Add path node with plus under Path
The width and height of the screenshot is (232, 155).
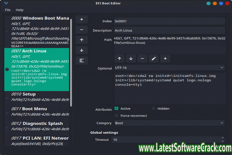pos(165,58)
